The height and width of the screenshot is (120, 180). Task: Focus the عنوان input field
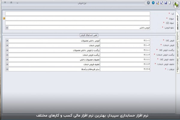click(78, 18)
